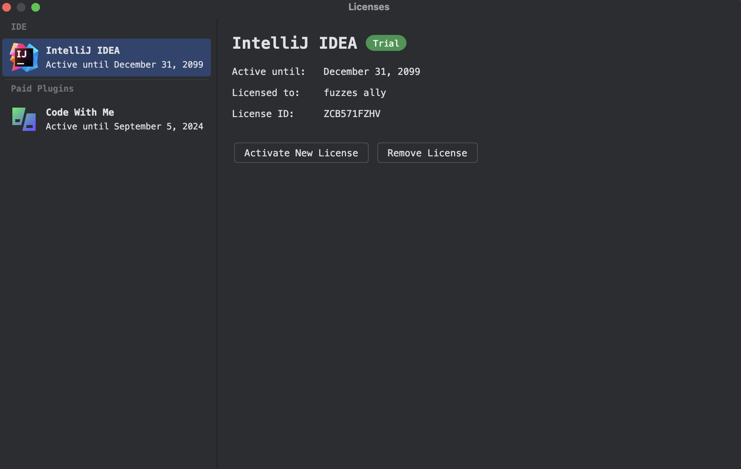Click the Active until: label

tap(269, 72)
